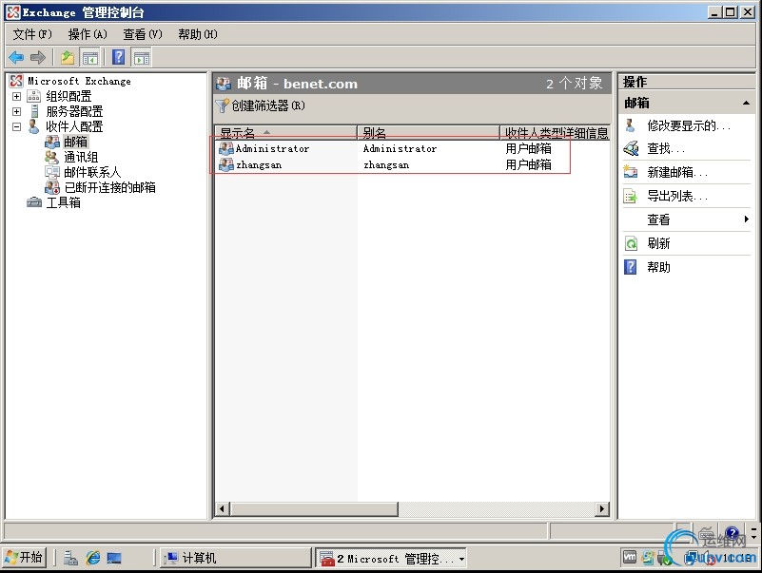
Task: Click the Forward arrow toolbar icon
Action: 38,58
